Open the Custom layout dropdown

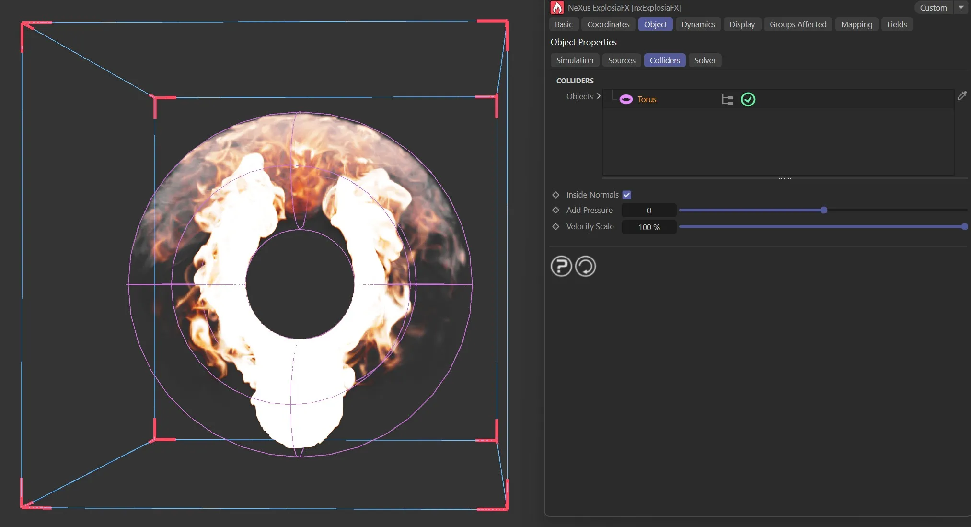click(x=933, y=8)
